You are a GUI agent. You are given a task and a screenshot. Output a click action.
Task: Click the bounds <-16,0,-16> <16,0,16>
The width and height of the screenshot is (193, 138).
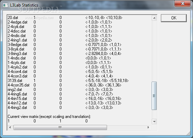[x=103, y=99]
